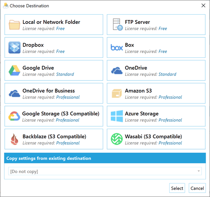Select the Amazon S3 label
The image size is (210, 197).
pos(138,91)
